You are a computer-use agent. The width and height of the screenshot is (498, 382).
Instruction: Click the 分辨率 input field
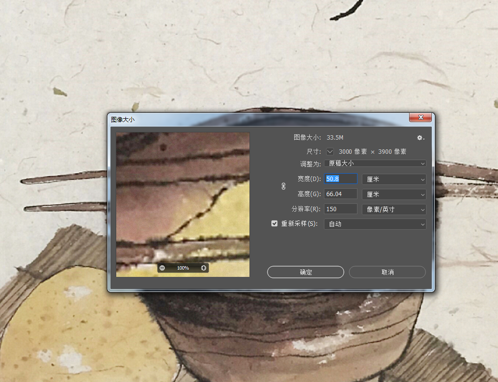tap(340, 209)
